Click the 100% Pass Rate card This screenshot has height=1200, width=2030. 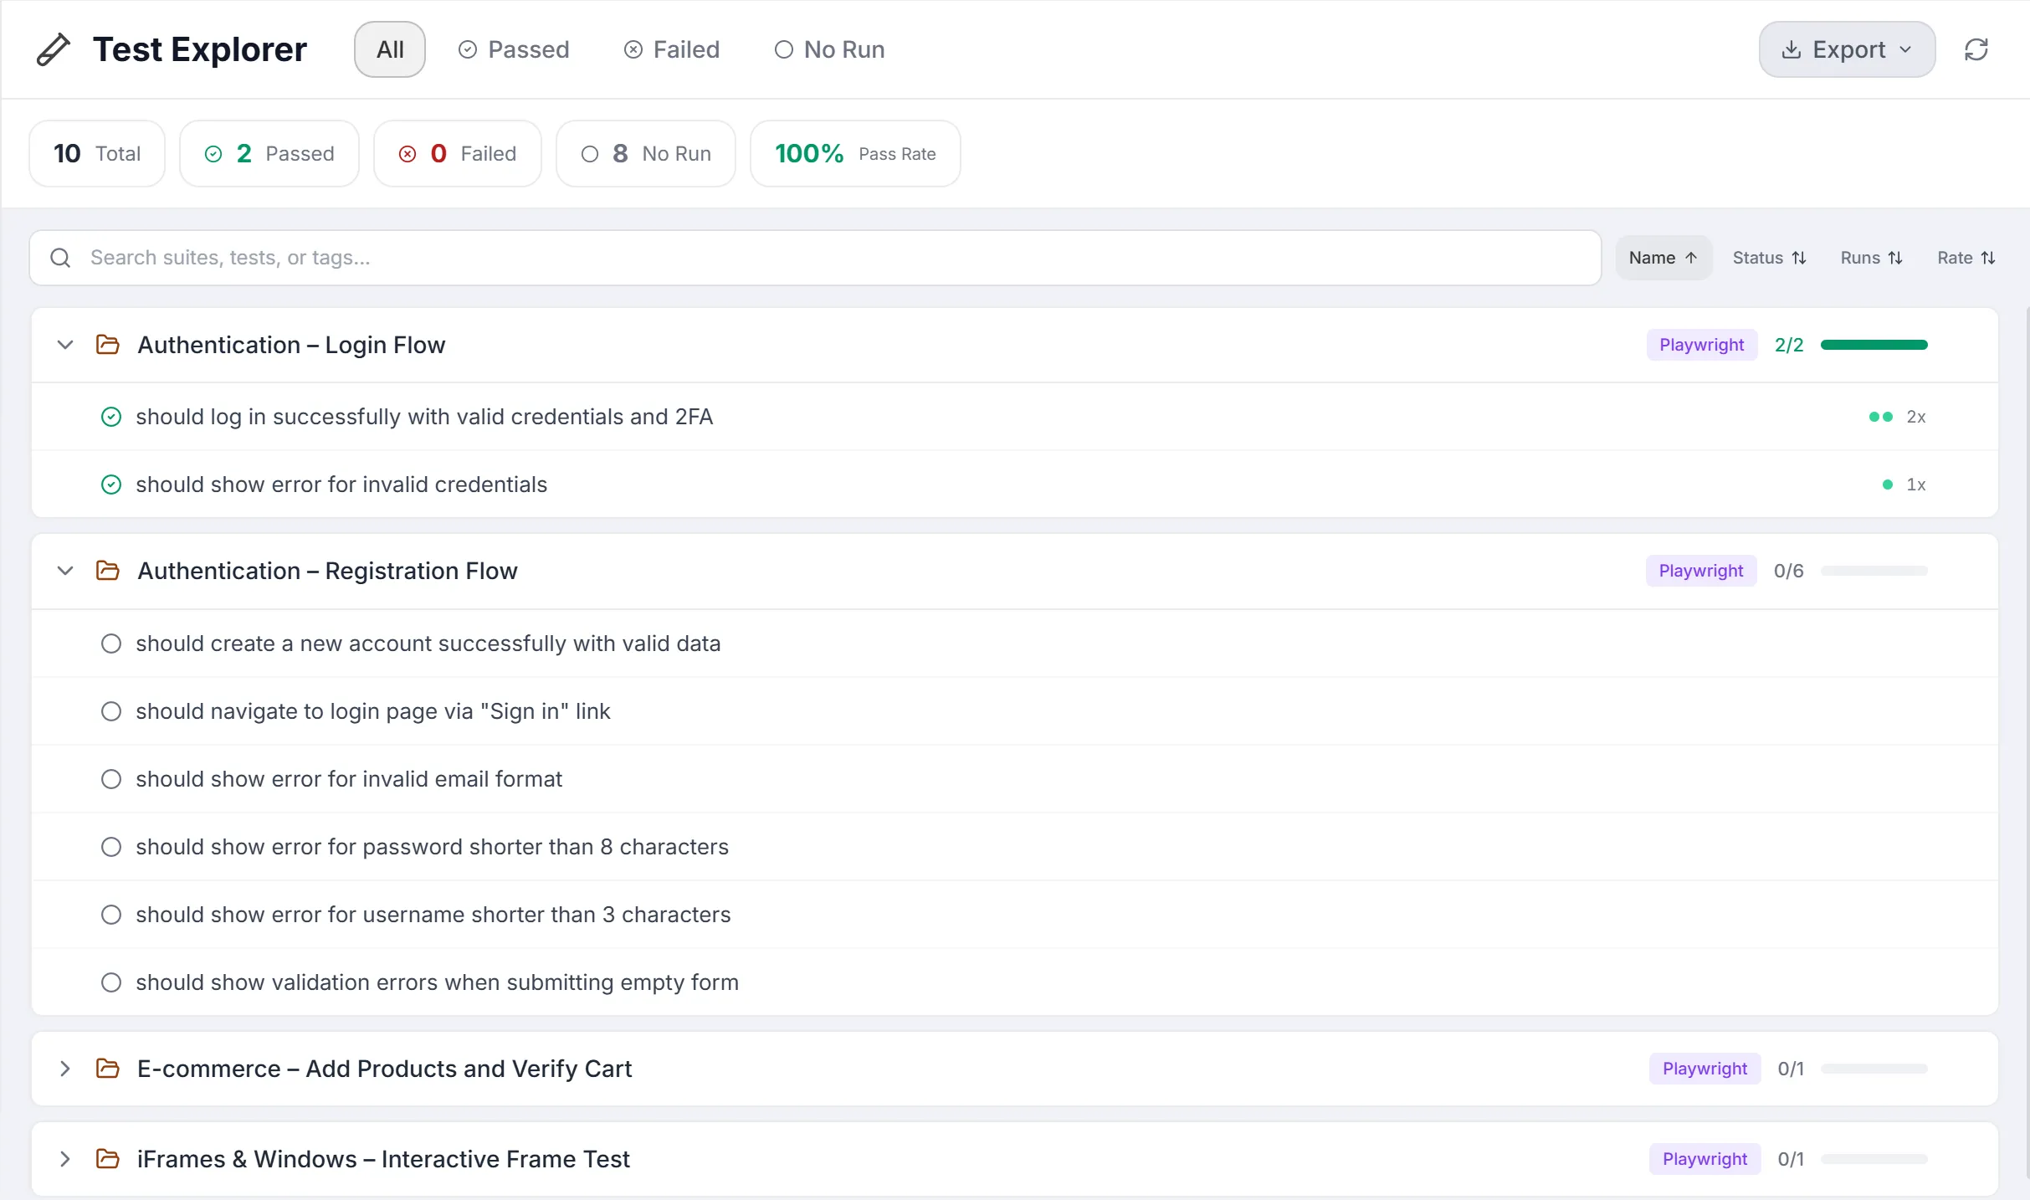855,154
